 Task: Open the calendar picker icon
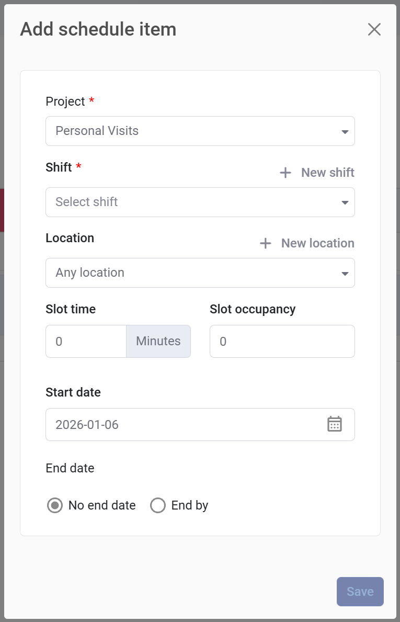(335, 424)
